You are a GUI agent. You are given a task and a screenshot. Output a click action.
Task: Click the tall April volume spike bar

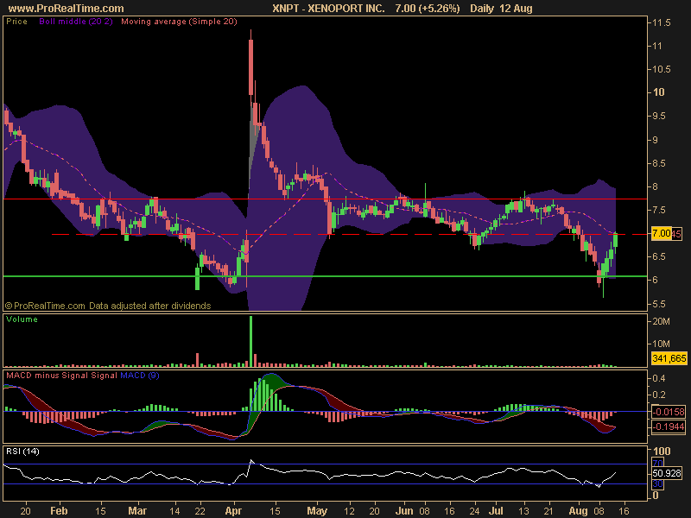pos(250,341)
